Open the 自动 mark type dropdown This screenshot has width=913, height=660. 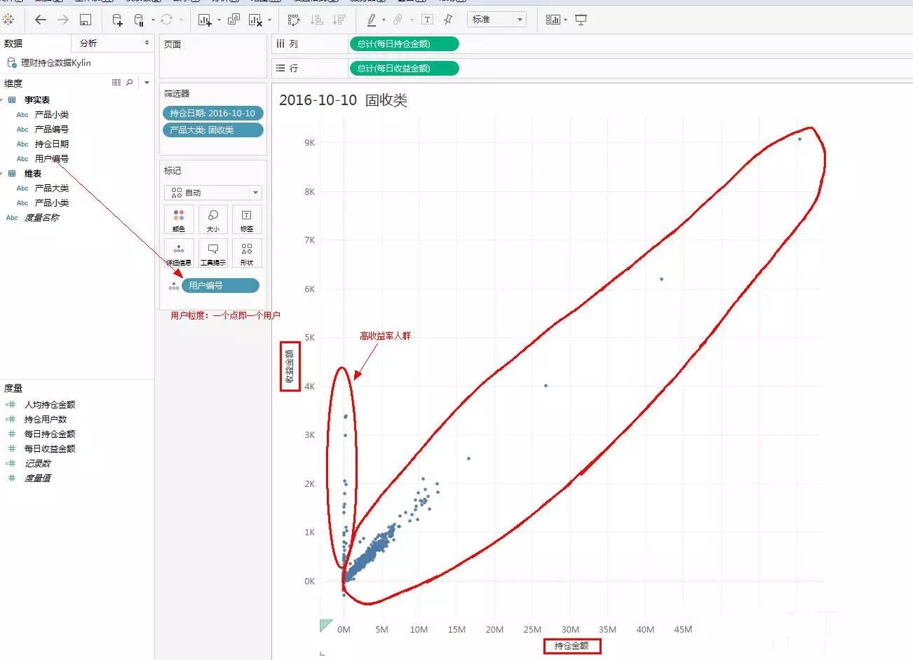coord(213,193)
